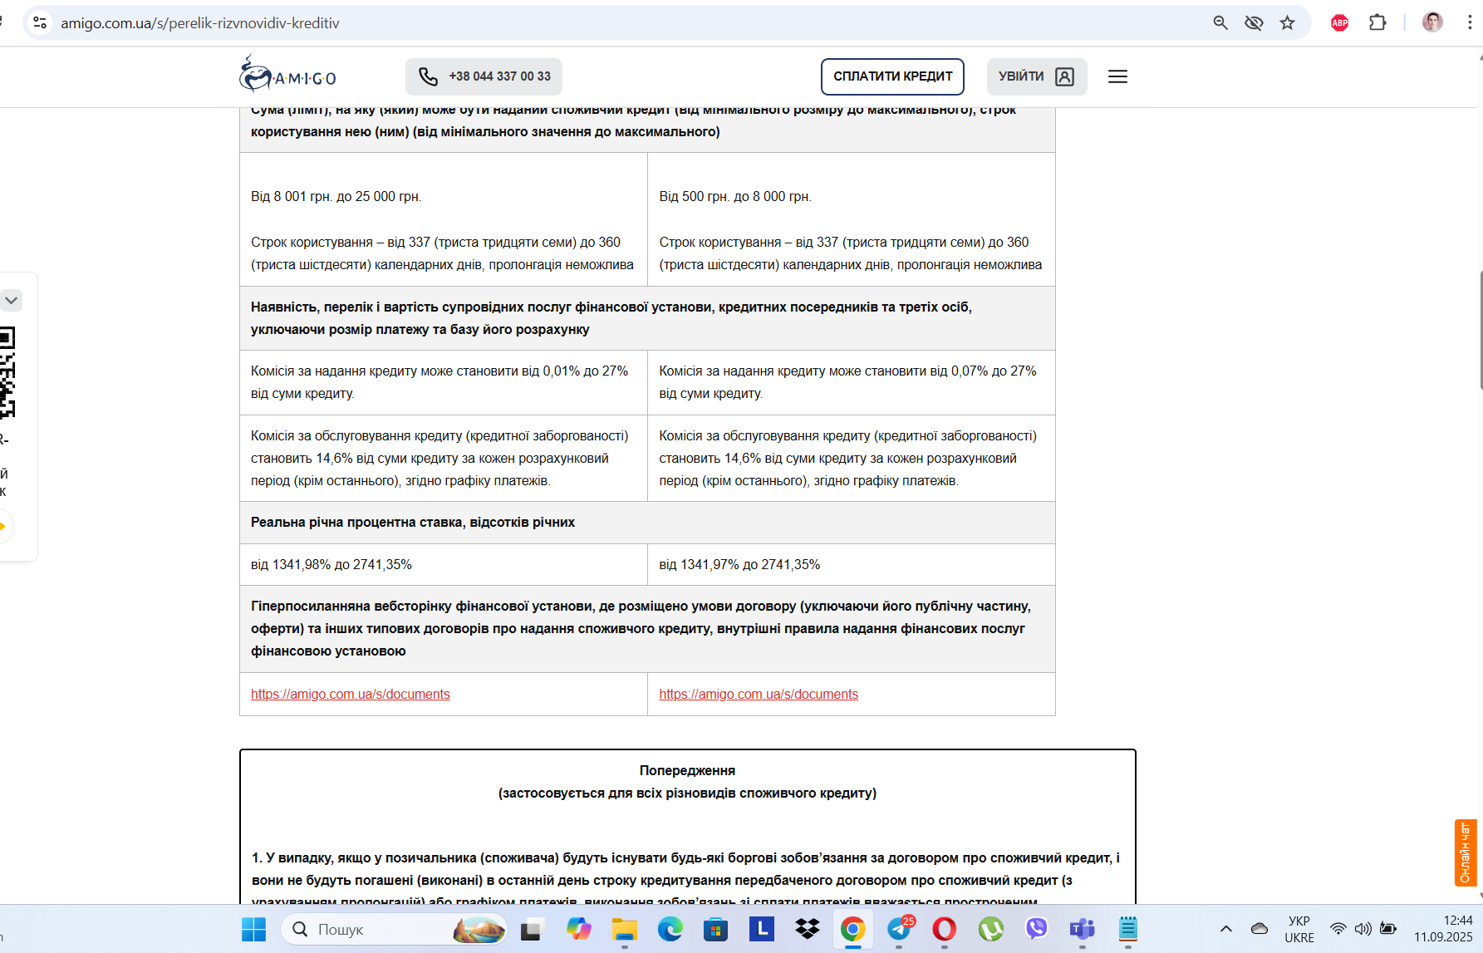Open the blue L app on the taskbar

(x=761, y=929)
